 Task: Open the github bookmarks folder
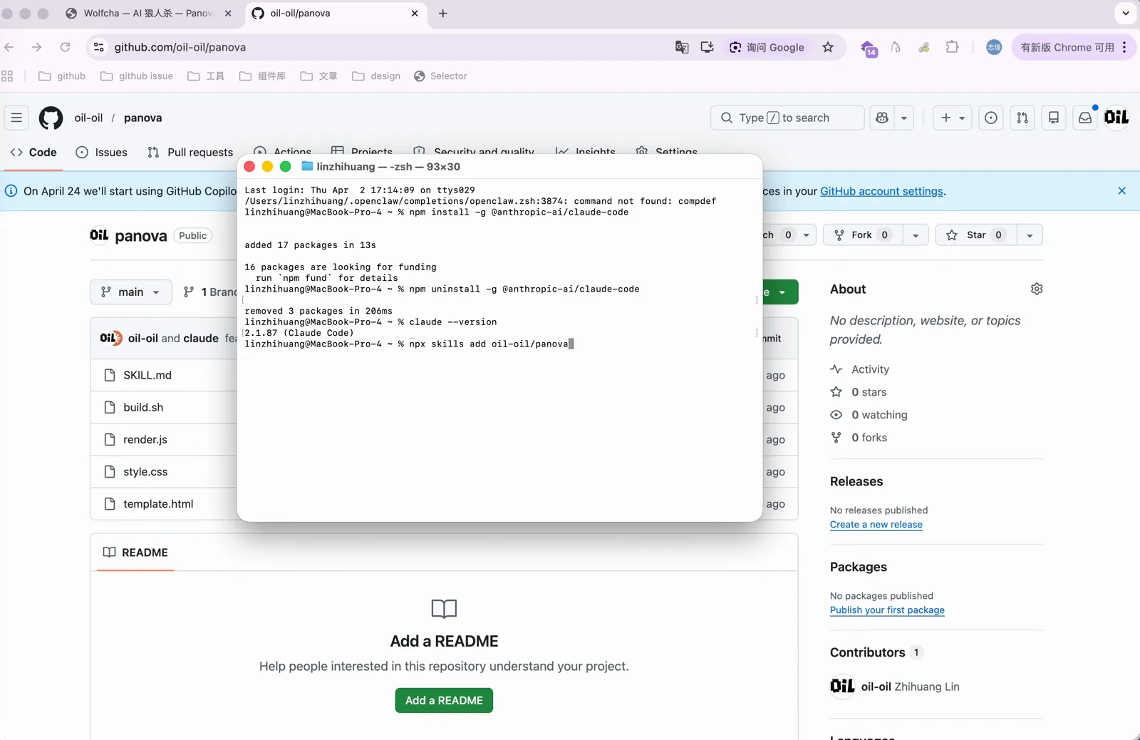coord(62,76)
